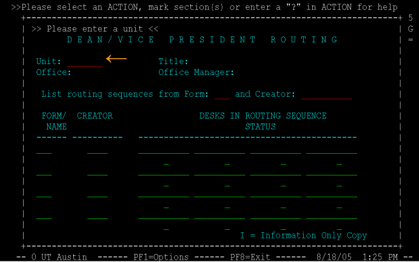Click the 'Office:' label
This screenshot has width=419, height=262.
pos(54,72)
